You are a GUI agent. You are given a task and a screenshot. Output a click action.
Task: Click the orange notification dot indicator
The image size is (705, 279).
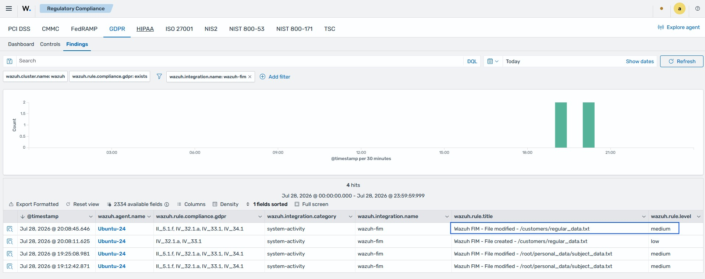tap(662, 8)
